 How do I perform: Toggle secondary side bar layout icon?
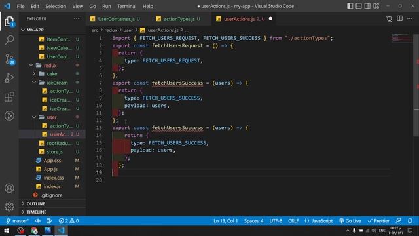[367, 6]
